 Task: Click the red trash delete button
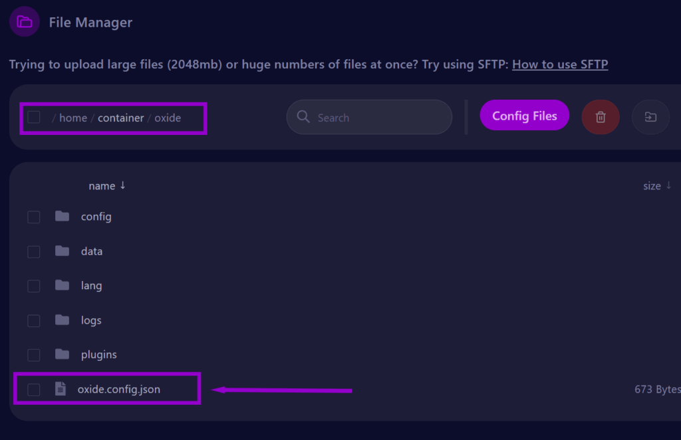(x=601, y=118)
